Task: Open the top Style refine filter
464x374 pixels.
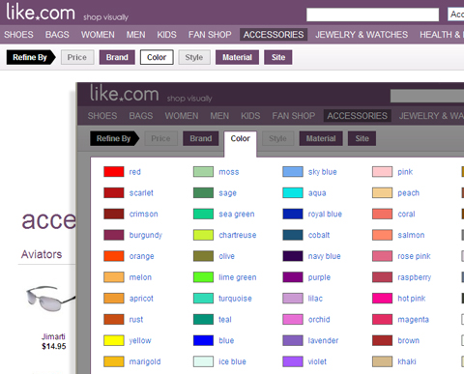Action: point(194,57)
